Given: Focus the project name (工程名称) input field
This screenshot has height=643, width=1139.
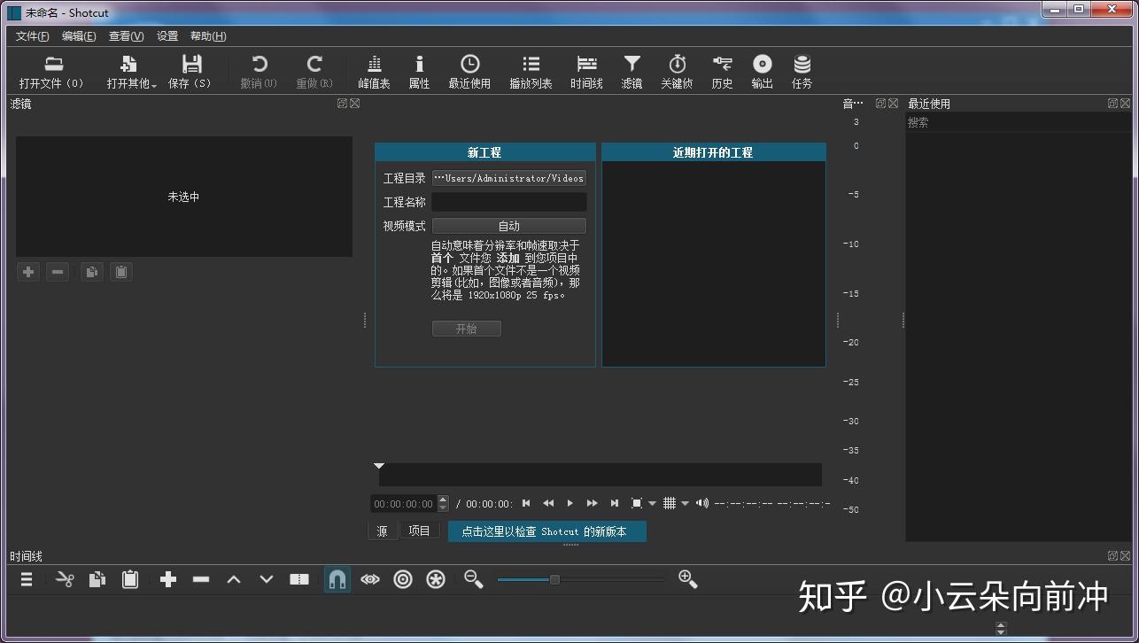Looking at the screenshot, I should [509, 202].
